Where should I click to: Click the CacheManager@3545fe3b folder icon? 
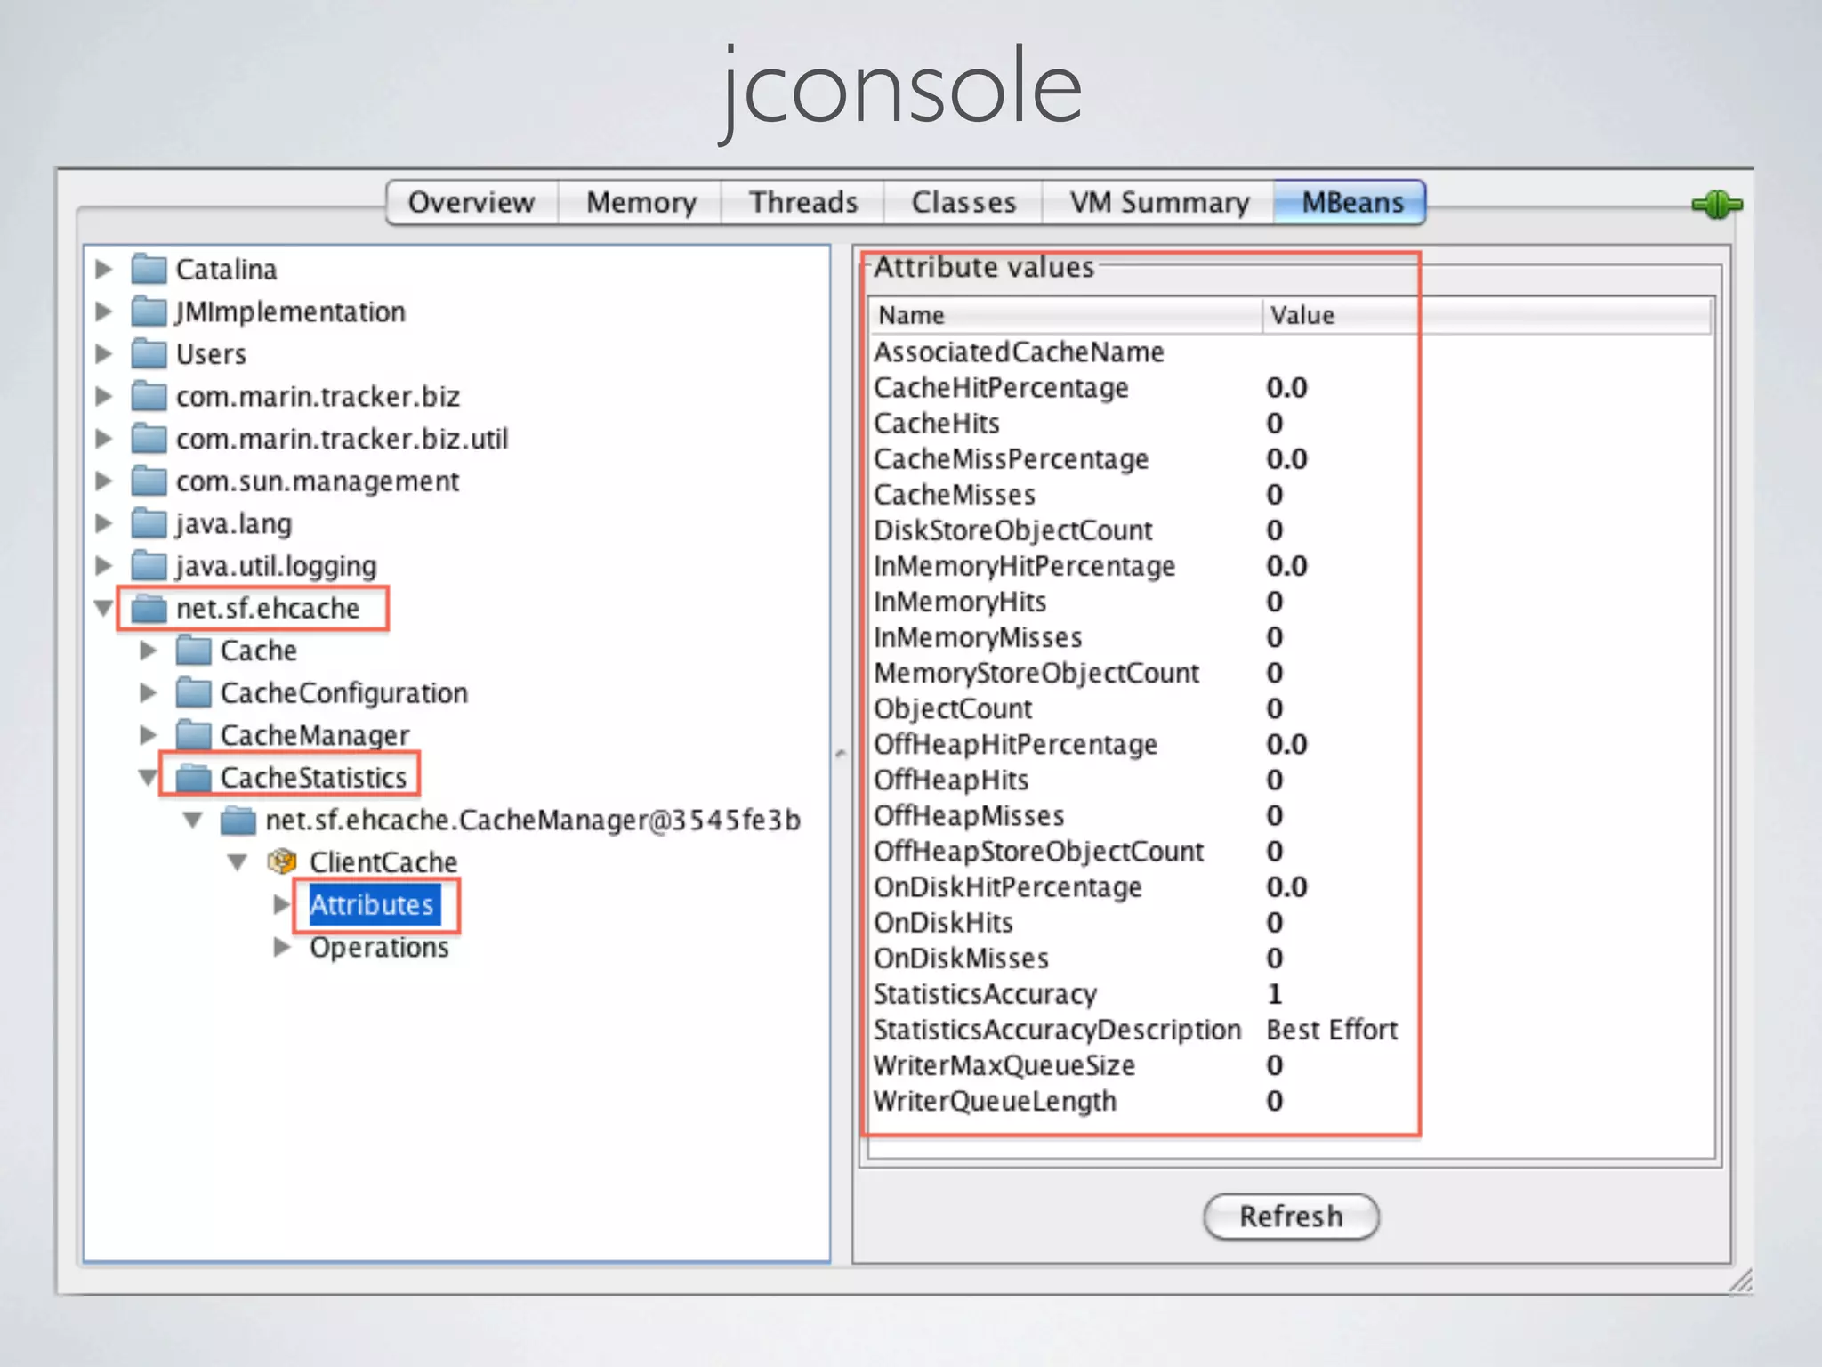coord(238,820)
